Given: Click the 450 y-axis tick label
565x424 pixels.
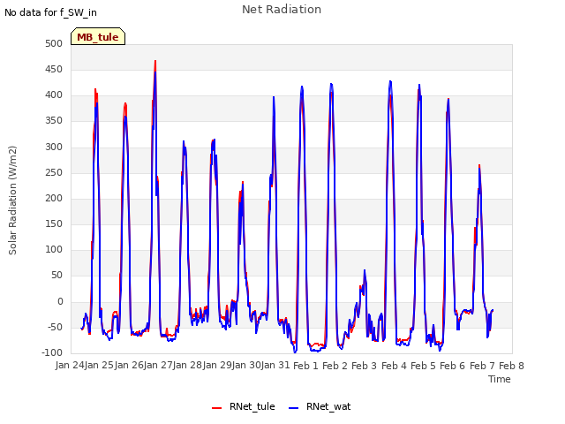Looking at the screenshot, I should [54, 69].
